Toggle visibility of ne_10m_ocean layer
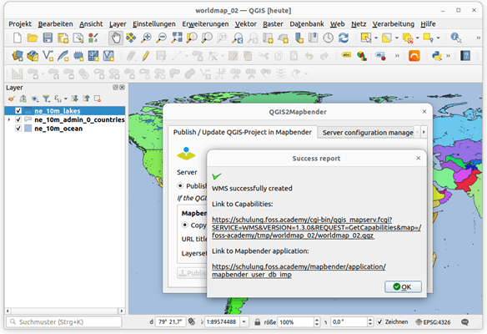The width and height of the screenshot is (487, 334). point(18,129)
